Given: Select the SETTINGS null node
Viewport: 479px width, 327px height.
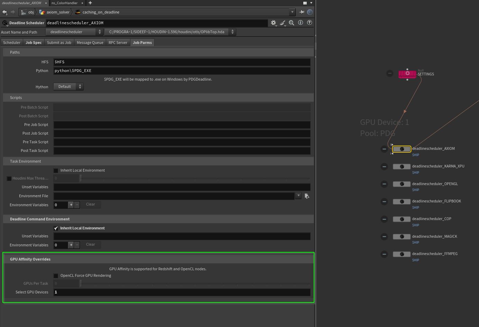Looking at the screenshot, I should [407, 74].
